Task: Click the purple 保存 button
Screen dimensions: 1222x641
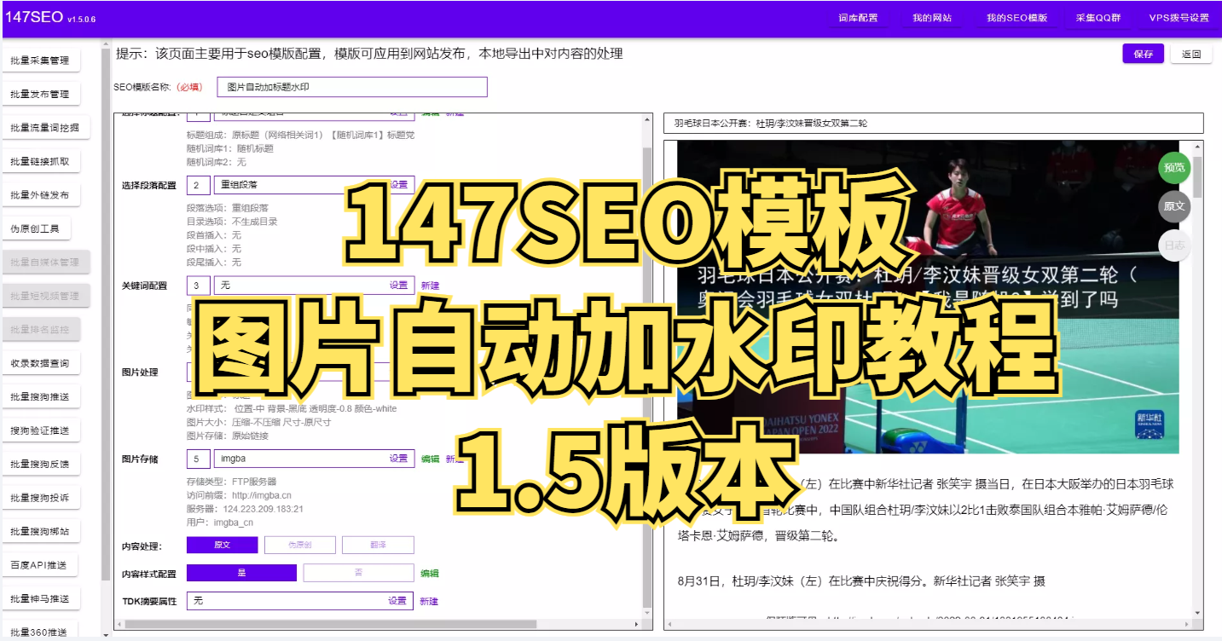Action: (x=1143, y=54)
